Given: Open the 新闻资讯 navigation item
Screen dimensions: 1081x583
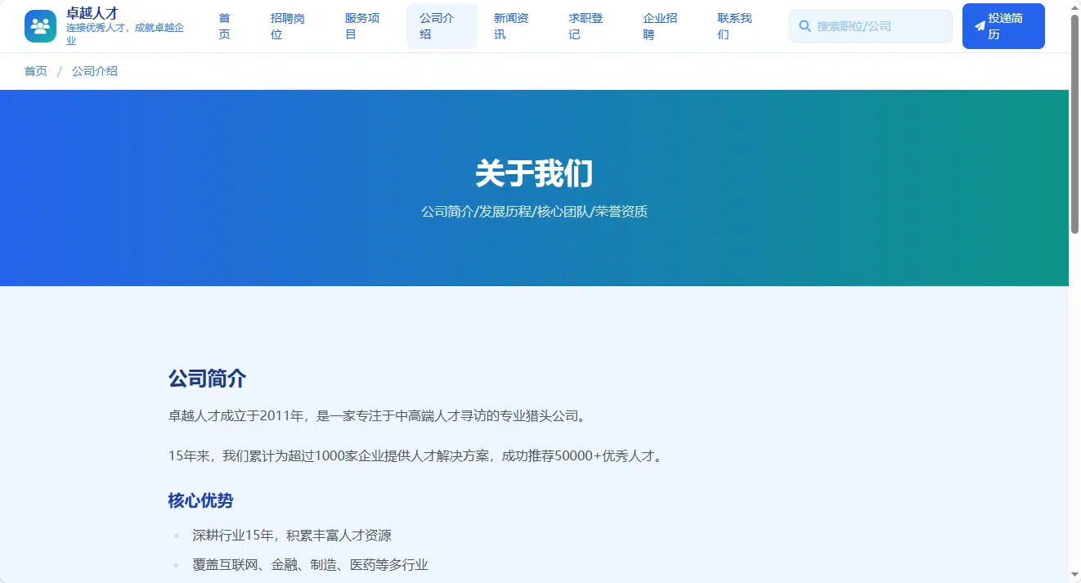Looking at the screenshot, I should tap(511, 26).
